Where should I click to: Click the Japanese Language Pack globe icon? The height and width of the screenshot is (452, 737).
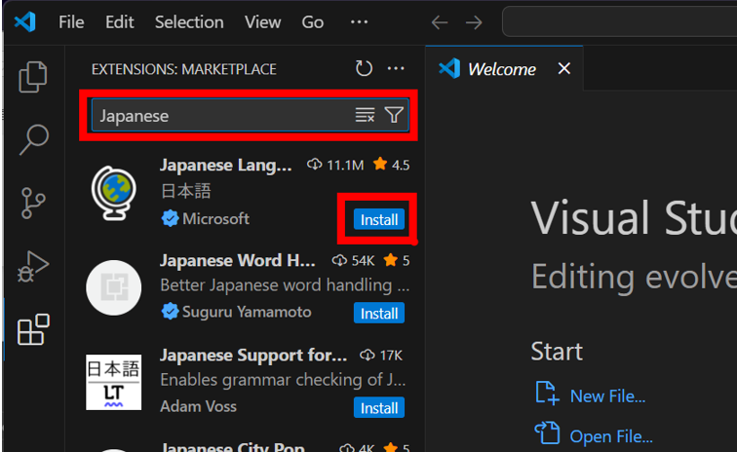coord(114,193)
